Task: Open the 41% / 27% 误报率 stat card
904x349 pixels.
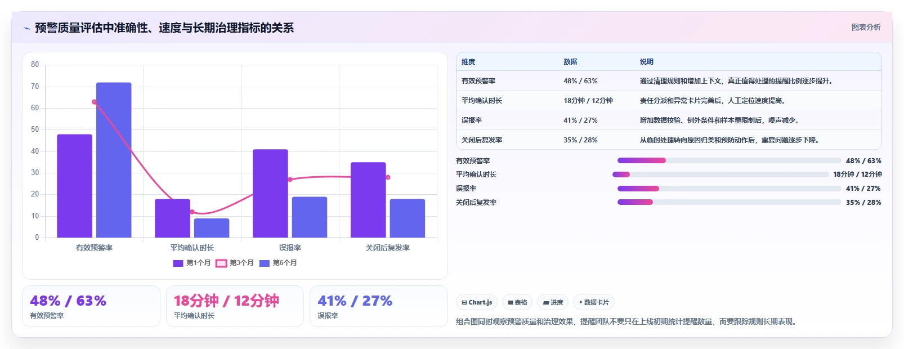Action: click(x=379, y=306)
